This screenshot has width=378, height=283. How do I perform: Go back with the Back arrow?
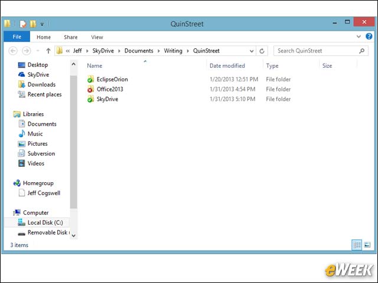(13, 51)
